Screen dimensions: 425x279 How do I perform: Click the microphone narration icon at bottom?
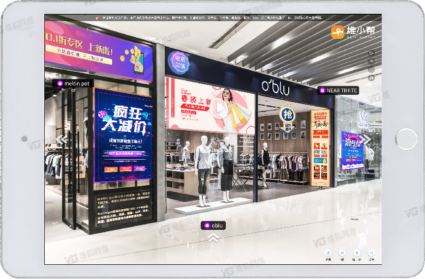pos(357,253)
